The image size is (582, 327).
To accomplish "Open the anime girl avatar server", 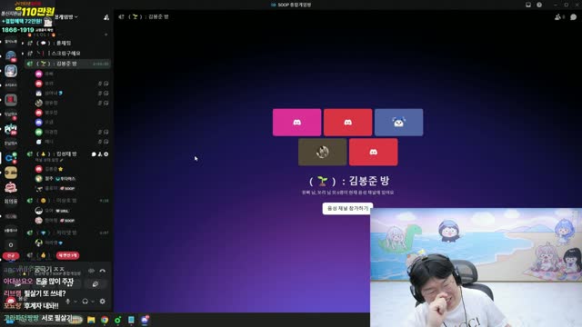I will point(11,71).
